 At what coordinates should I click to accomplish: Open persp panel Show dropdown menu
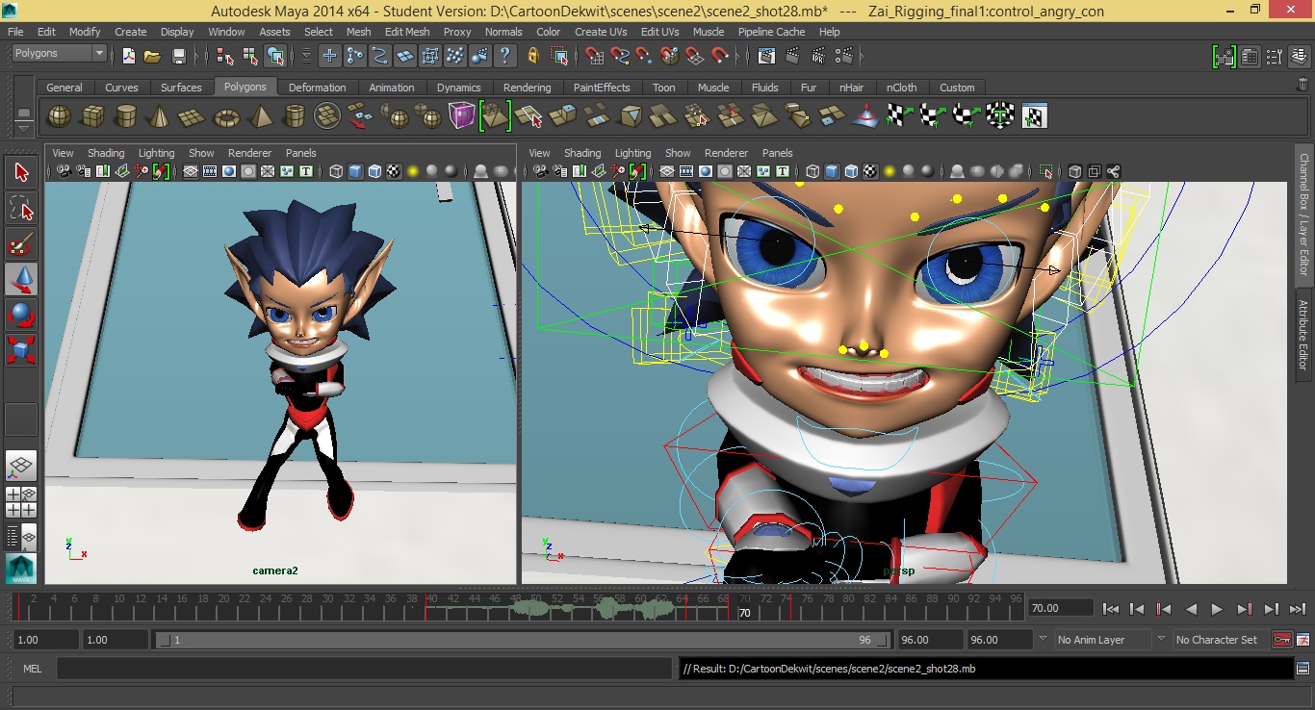(x=678, y=153)
